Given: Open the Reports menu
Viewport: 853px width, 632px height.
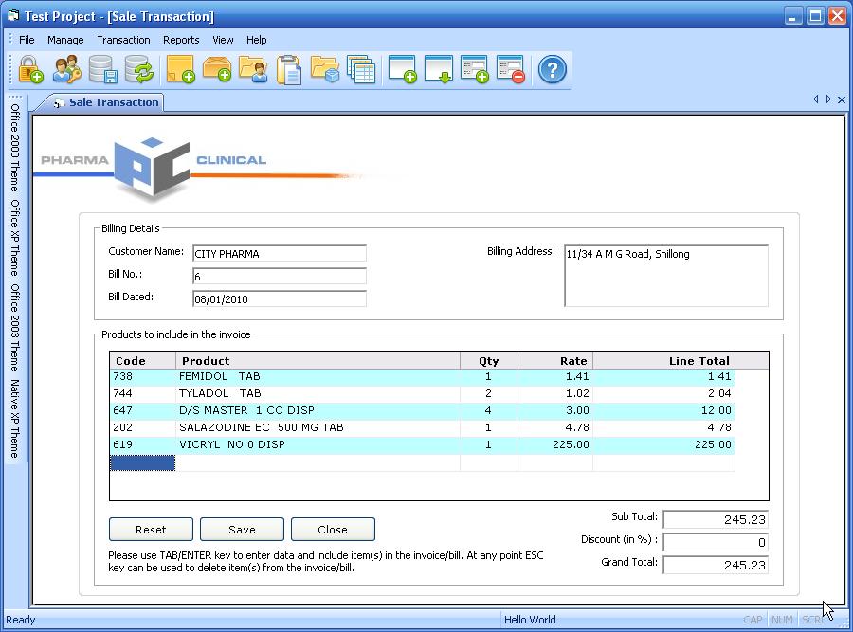Looking at the screenshot, I should (181, 40).
